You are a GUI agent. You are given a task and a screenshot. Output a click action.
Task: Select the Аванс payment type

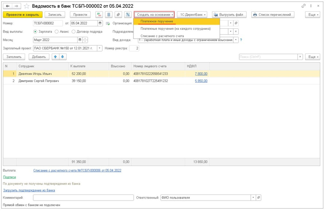57,32
